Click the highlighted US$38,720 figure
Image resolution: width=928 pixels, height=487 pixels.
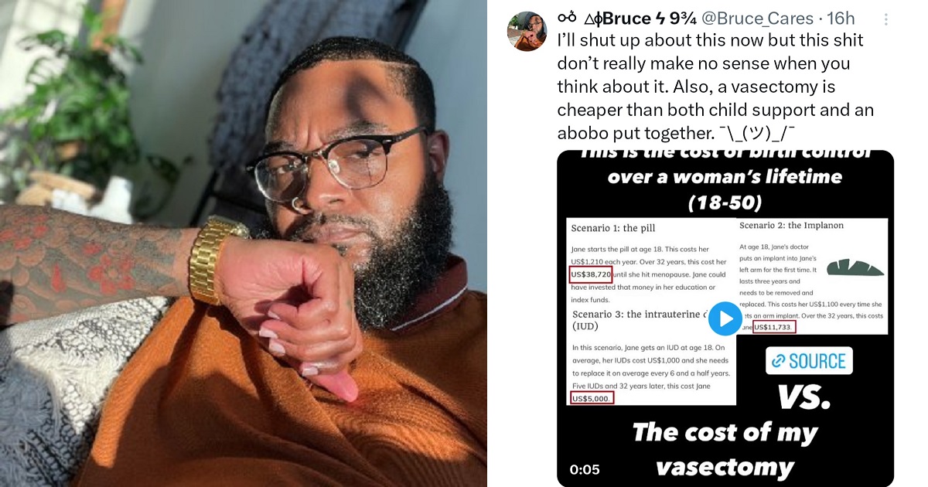click(591, 274)
